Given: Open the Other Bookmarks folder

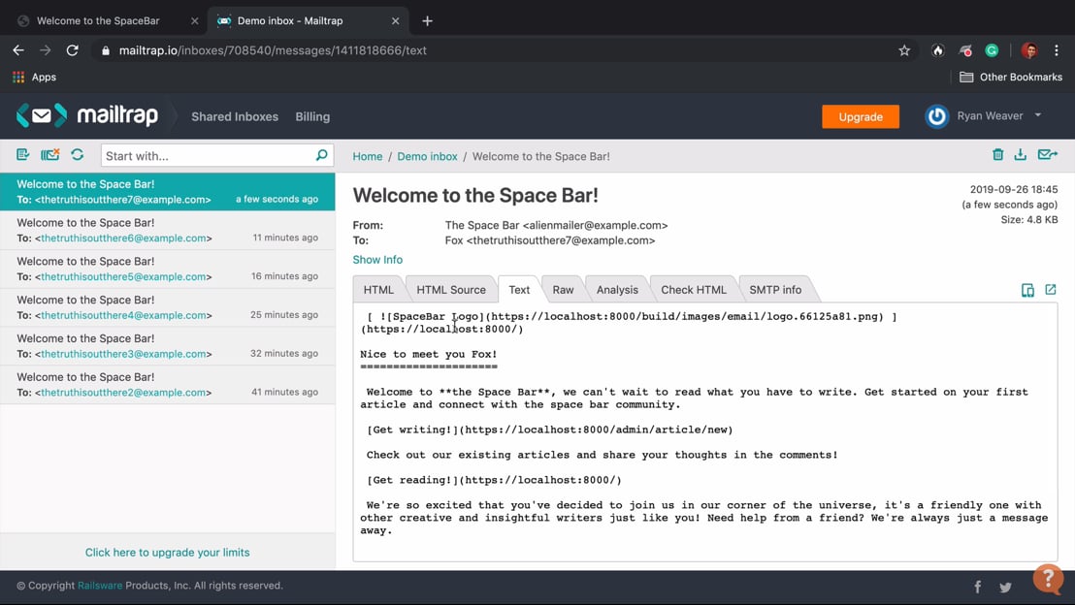Looking at the screenshot, I should point(1011,77).
